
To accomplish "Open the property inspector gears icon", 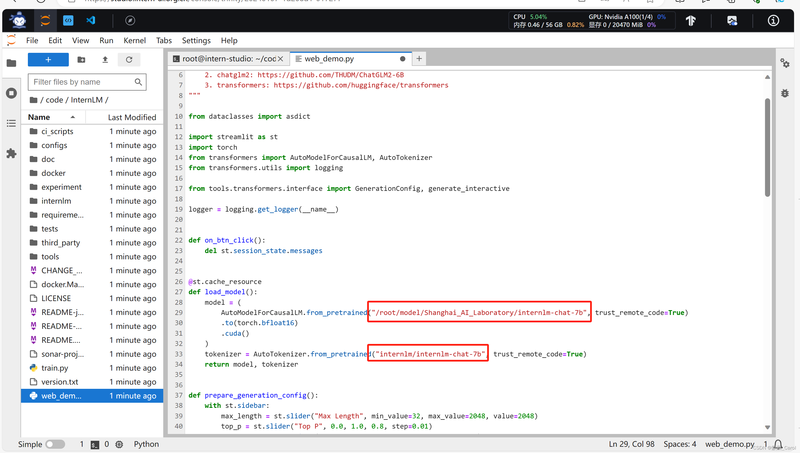I will [785, 63].
